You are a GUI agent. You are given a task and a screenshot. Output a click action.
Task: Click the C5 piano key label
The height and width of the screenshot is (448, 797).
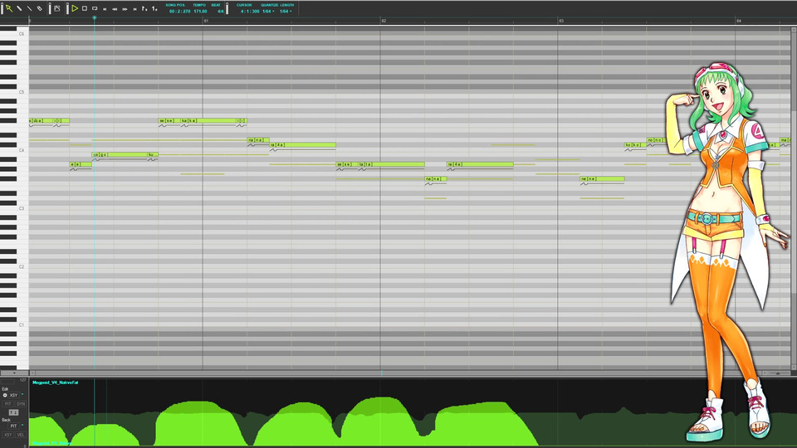[x=22, y=92]
